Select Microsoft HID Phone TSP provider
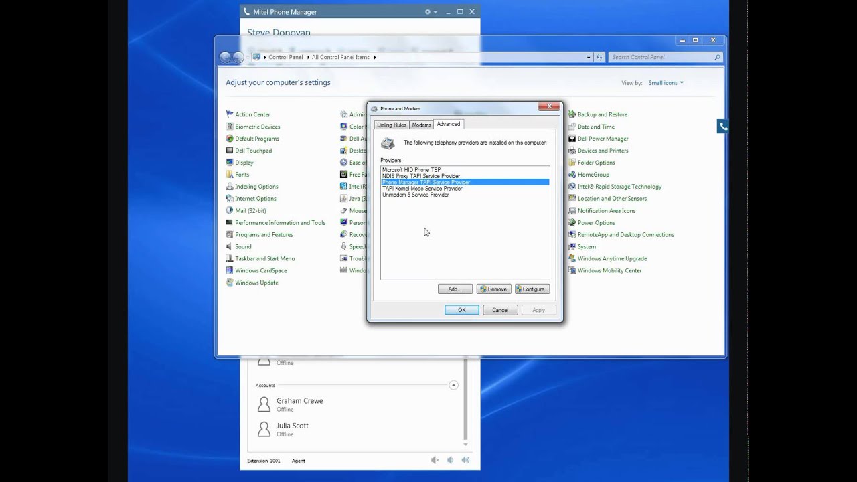The width and height of the screenshot is (857, 482). pos(465,170)
